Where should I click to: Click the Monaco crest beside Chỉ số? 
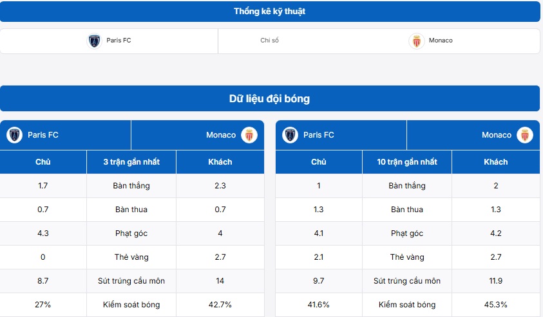(416, 41)
